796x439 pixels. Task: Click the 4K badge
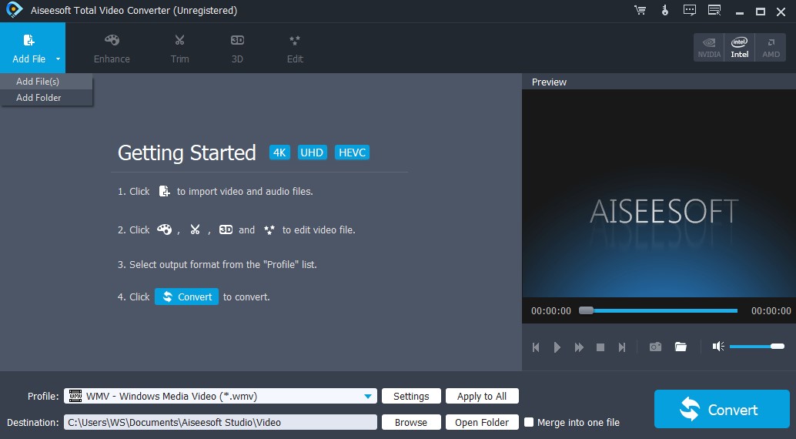[279, 152]
